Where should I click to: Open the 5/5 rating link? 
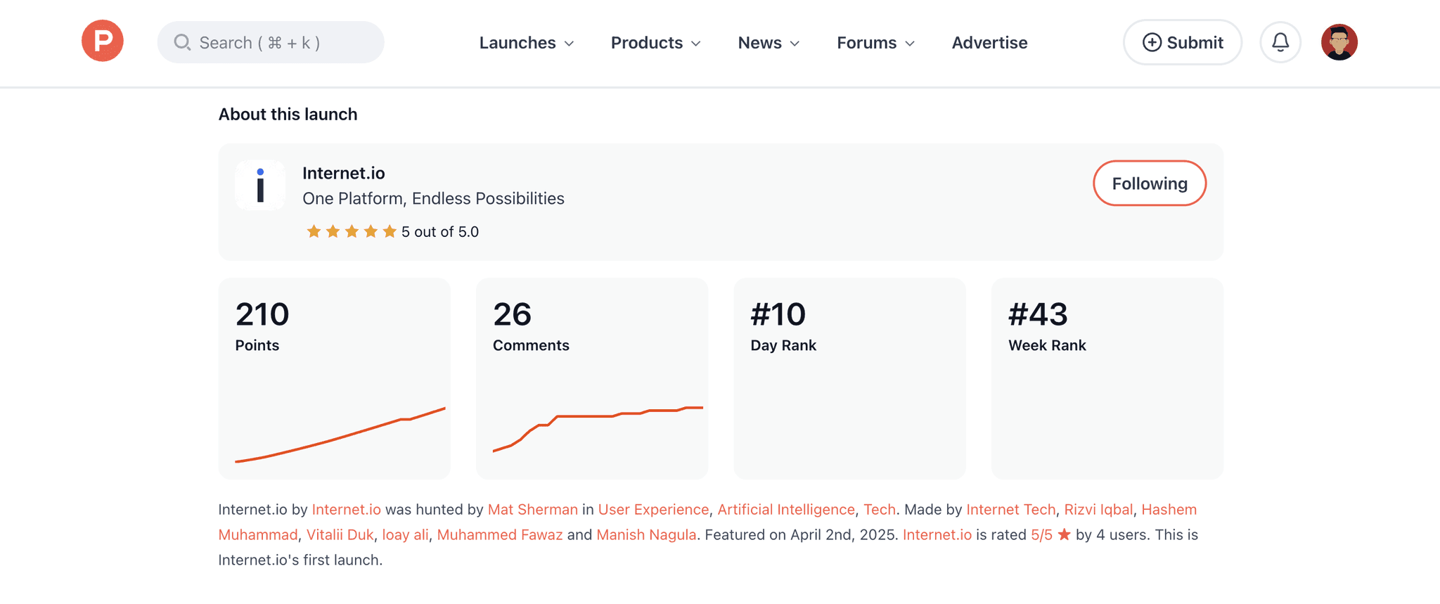point(1041,534)
